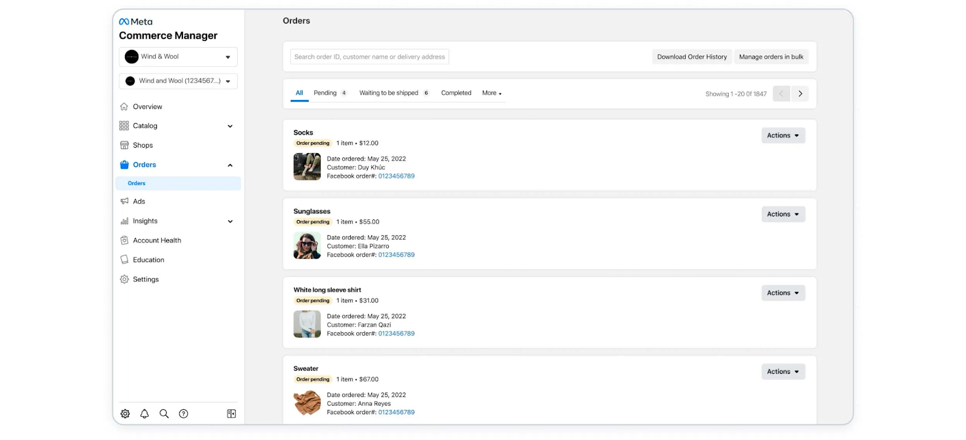Click the order search input field
The image size is (966, 440).
coord(369,57)
